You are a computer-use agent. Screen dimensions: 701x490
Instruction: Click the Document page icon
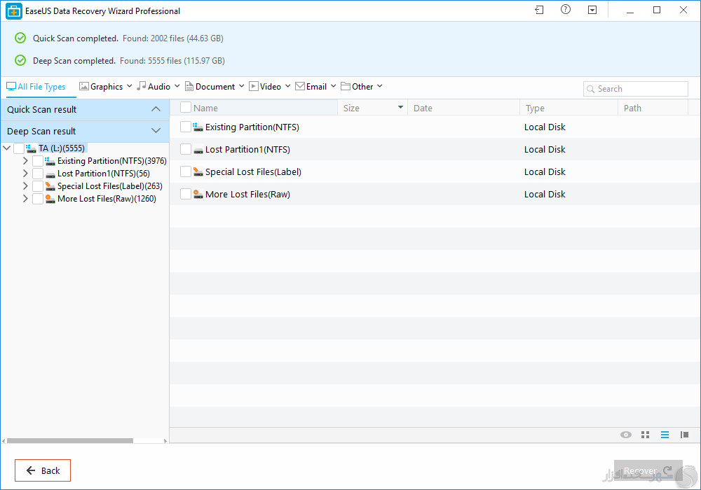(x=189, y=86)
